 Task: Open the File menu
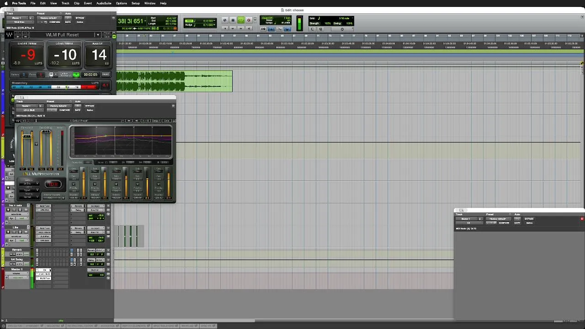[x=33, y=3]
